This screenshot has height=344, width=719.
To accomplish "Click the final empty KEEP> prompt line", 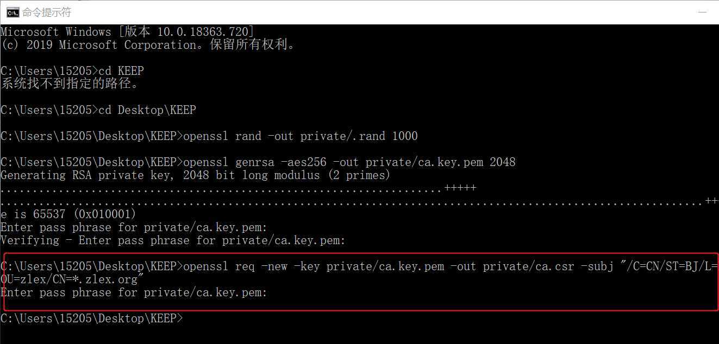I will pyautogui.click(x=92, y=318).
